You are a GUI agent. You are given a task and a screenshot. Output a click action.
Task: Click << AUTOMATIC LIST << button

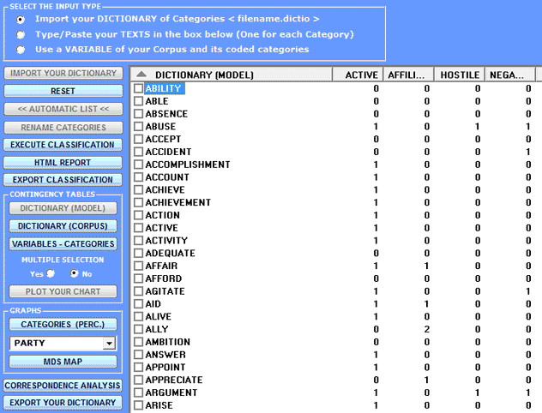63,109
